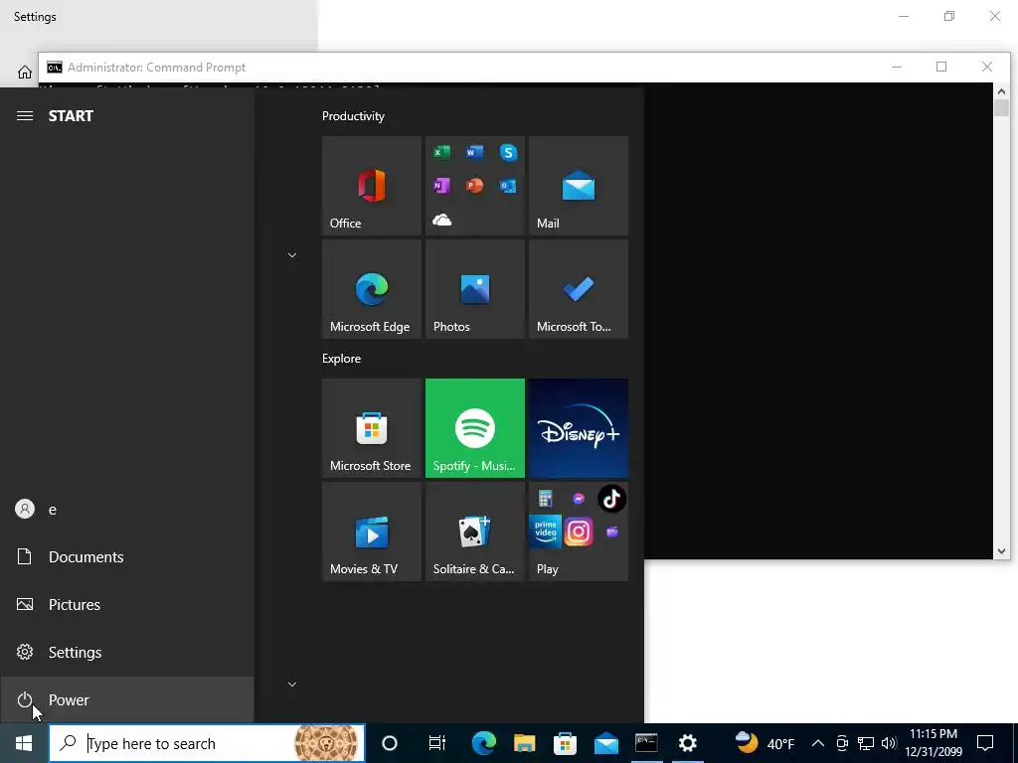Open Word from the Office apps folder tile
Screen dimensions: 1018x763
[x=474, y=152]
